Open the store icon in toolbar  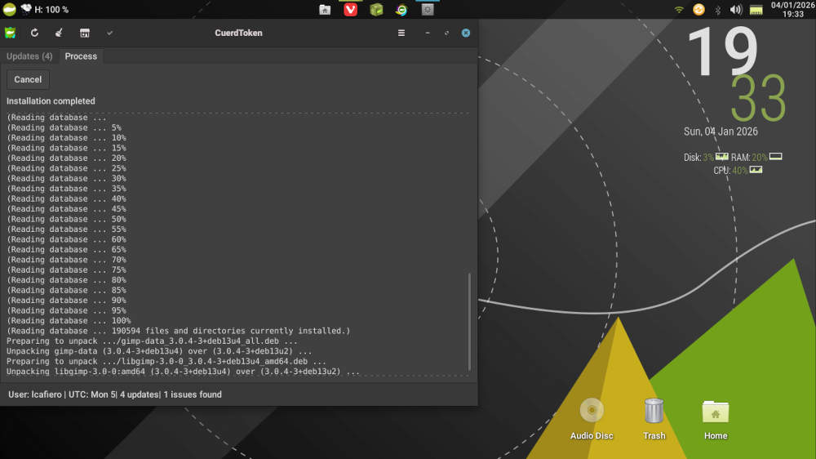point(84,33)
